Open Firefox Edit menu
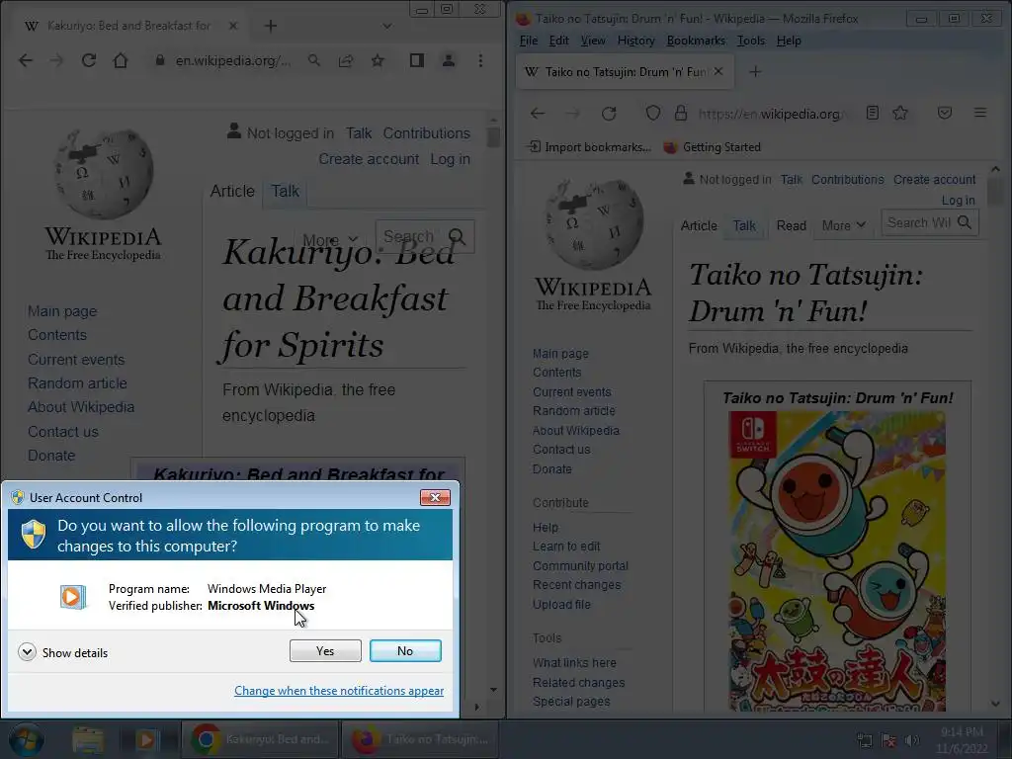Screen dimensions: 1012x759 559,41
